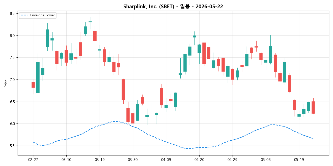Click the 6.0 y-axis tick label

pyautogui.click(x=12, y=124)
